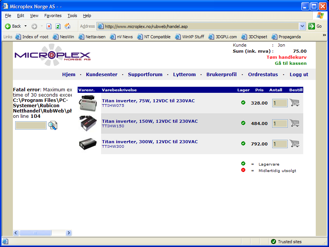Click the TTIHW075 item number
The width and height of the screenshot is (329, 247).
coord(113,105)
